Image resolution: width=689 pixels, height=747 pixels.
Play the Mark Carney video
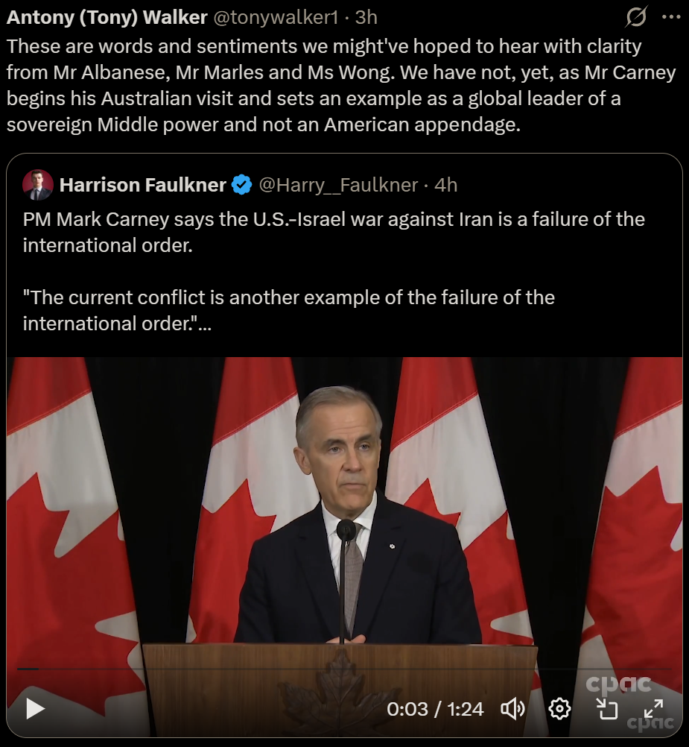35,708
